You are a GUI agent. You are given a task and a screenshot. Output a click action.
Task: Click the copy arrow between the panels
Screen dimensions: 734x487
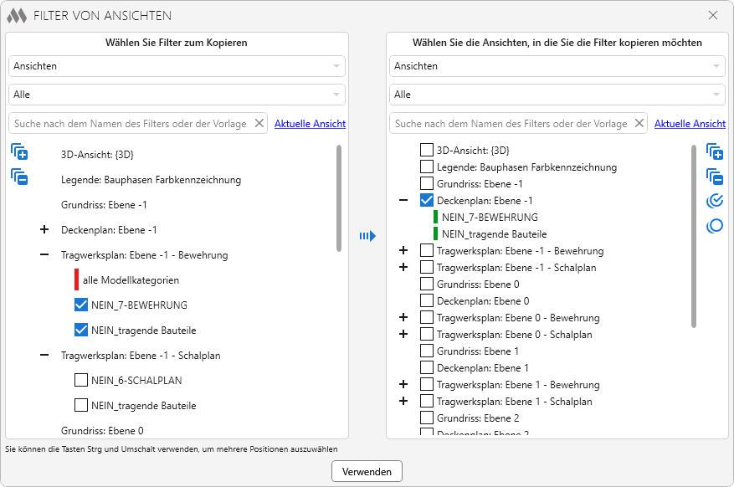pyautogui.click(x=367, y=236)
